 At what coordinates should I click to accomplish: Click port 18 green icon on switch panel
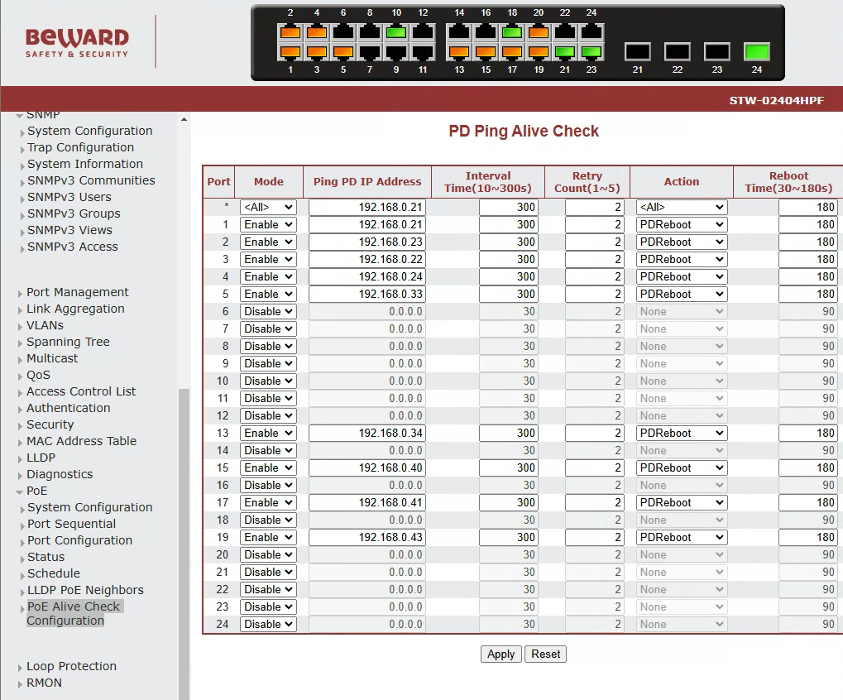512,31
